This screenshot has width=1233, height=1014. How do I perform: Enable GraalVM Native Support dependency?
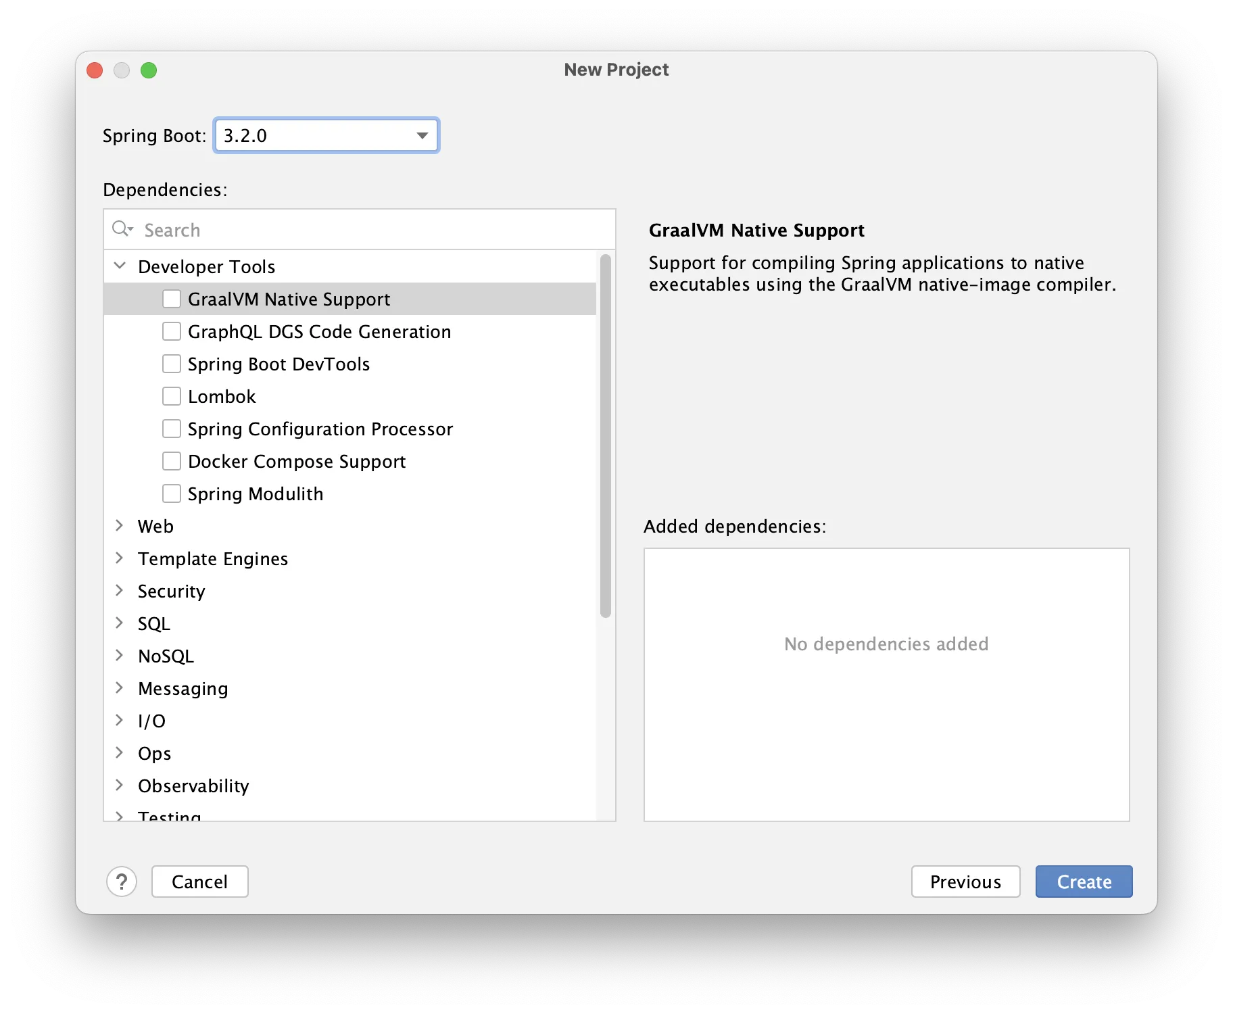[x=172, y=298]
